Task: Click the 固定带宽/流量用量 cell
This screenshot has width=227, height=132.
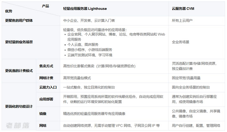Action: (x=186, y=78)
